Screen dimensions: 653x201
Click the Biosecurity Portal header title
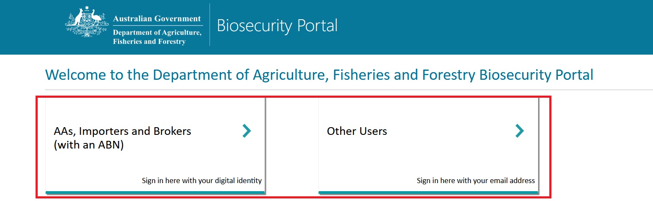(277, 26)
